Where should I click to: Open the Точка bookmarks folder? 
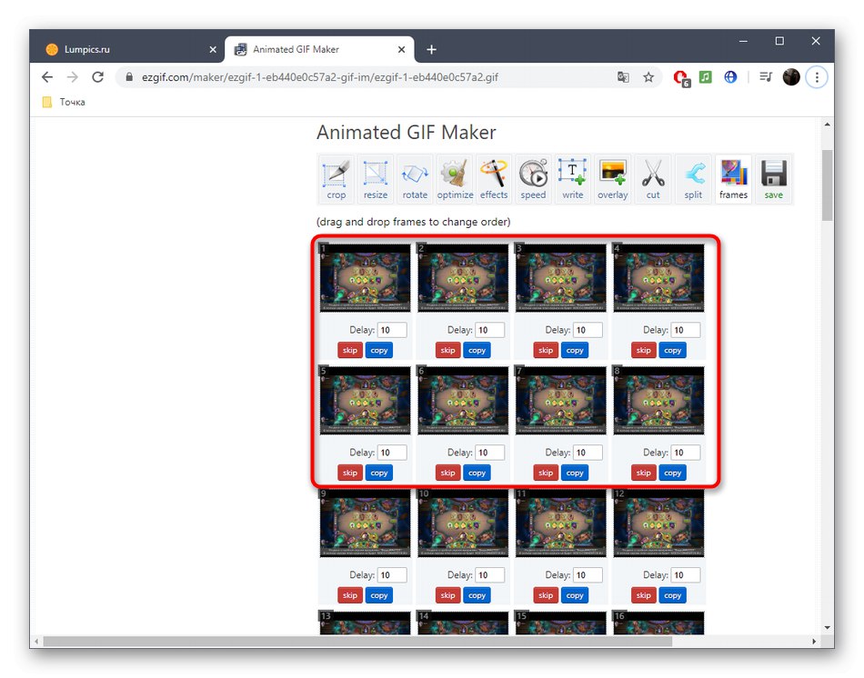64,102
